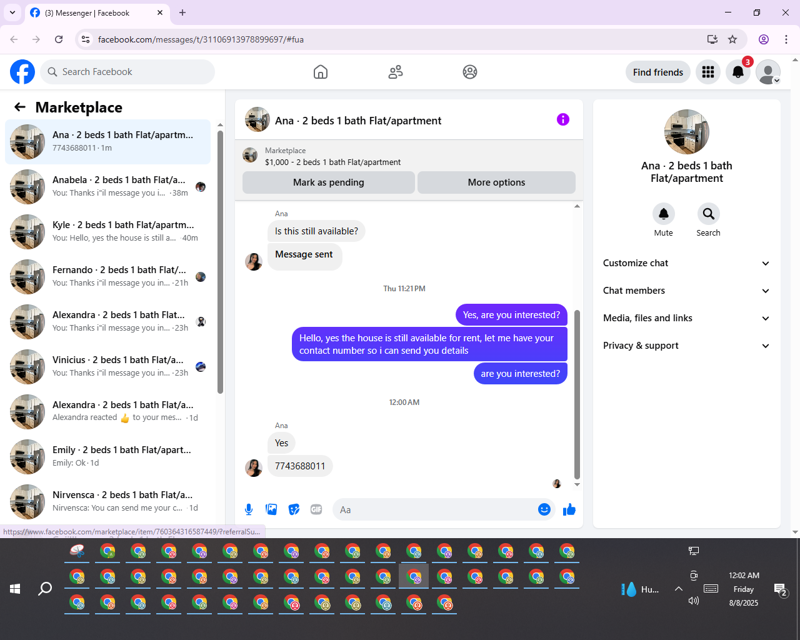Click the message input field Aa
800x640 pixels.
434,509
